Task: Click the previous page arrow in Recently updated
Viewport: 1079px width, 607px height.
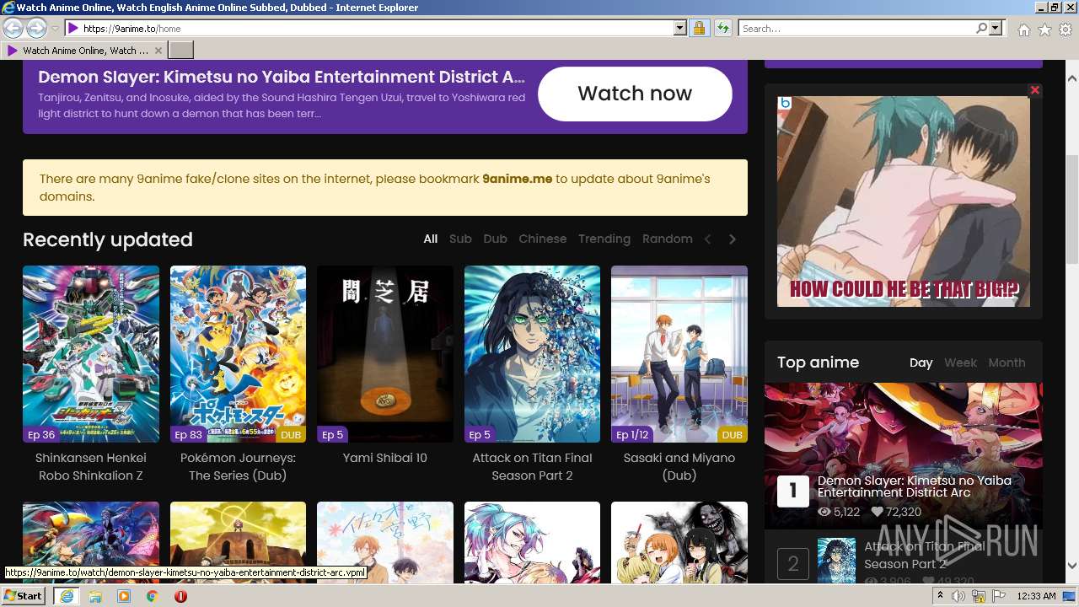Action: click(707, 239)
